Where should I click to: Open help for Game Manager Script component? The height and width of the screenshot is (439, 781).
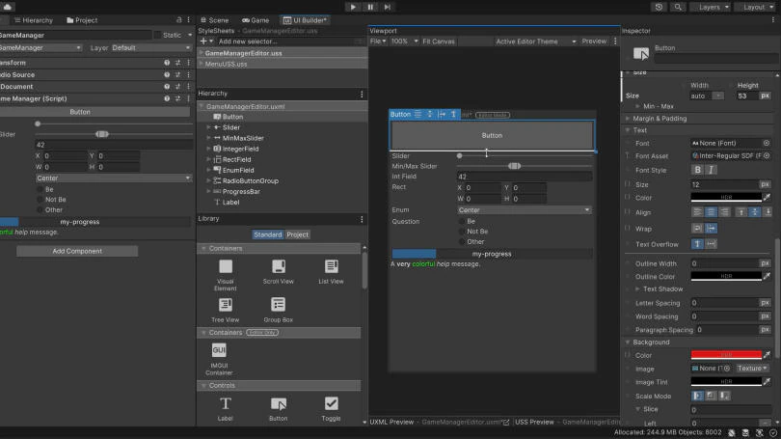pyautogui.click(x=167, y=98)
